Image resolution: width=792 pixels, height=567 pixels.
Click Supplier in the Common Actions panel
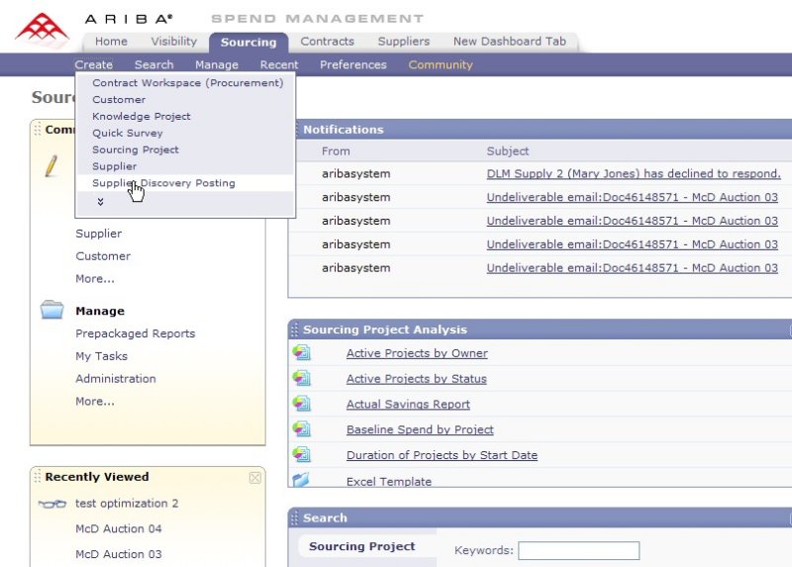pos(98,234)
